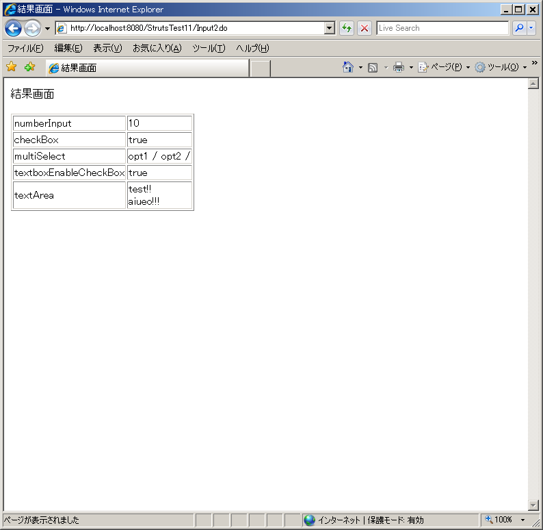Expand the Home button dropdown arrow

[360, 67]
